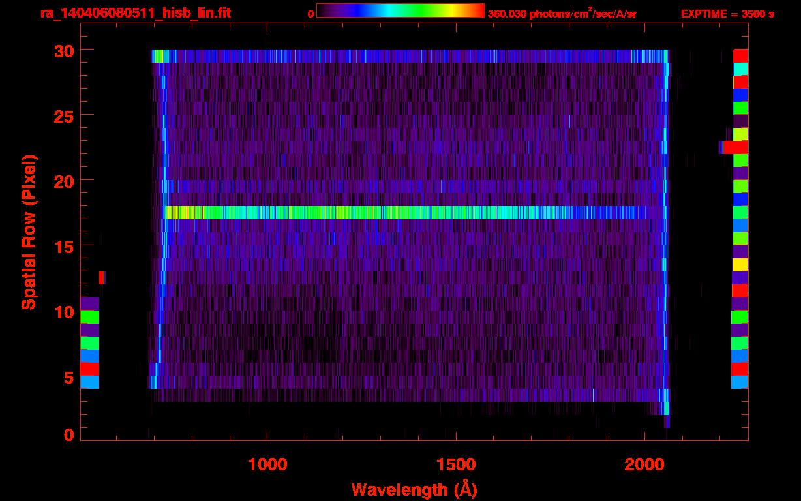Select the 1000 wavelength tick label
The image size is (801, 501).
pos(267,464)
